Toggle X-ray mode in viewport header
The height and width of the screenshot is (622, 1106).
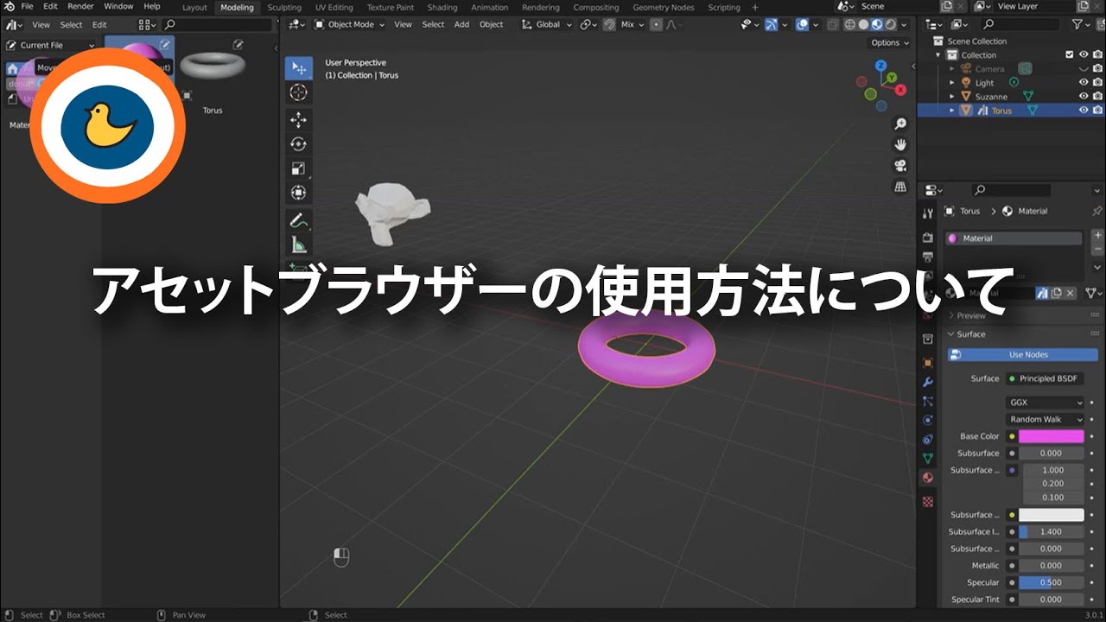click(x=831, y=25)
